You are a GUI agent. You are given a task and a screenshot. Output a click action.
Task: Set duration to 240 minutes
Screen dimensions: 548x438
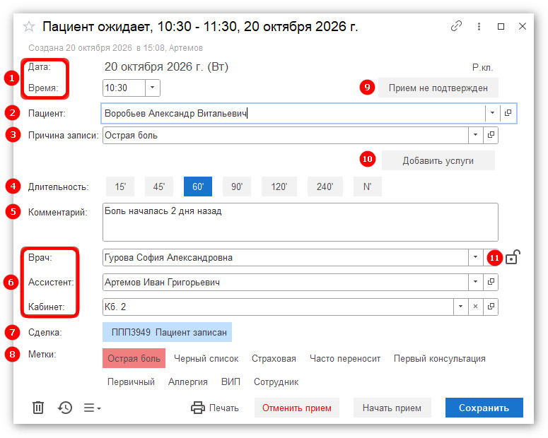[x=325, y=187]
